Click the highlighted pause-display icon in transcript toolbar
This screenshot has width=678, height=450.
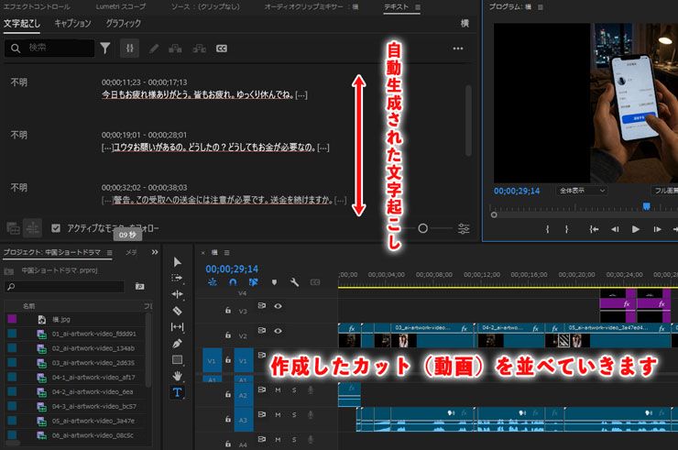(x=130, y=48)
